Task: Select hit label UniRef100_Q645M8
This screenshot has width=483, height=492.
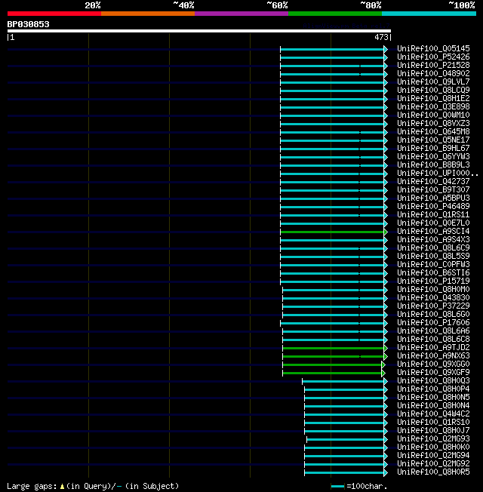Action: 433,132
